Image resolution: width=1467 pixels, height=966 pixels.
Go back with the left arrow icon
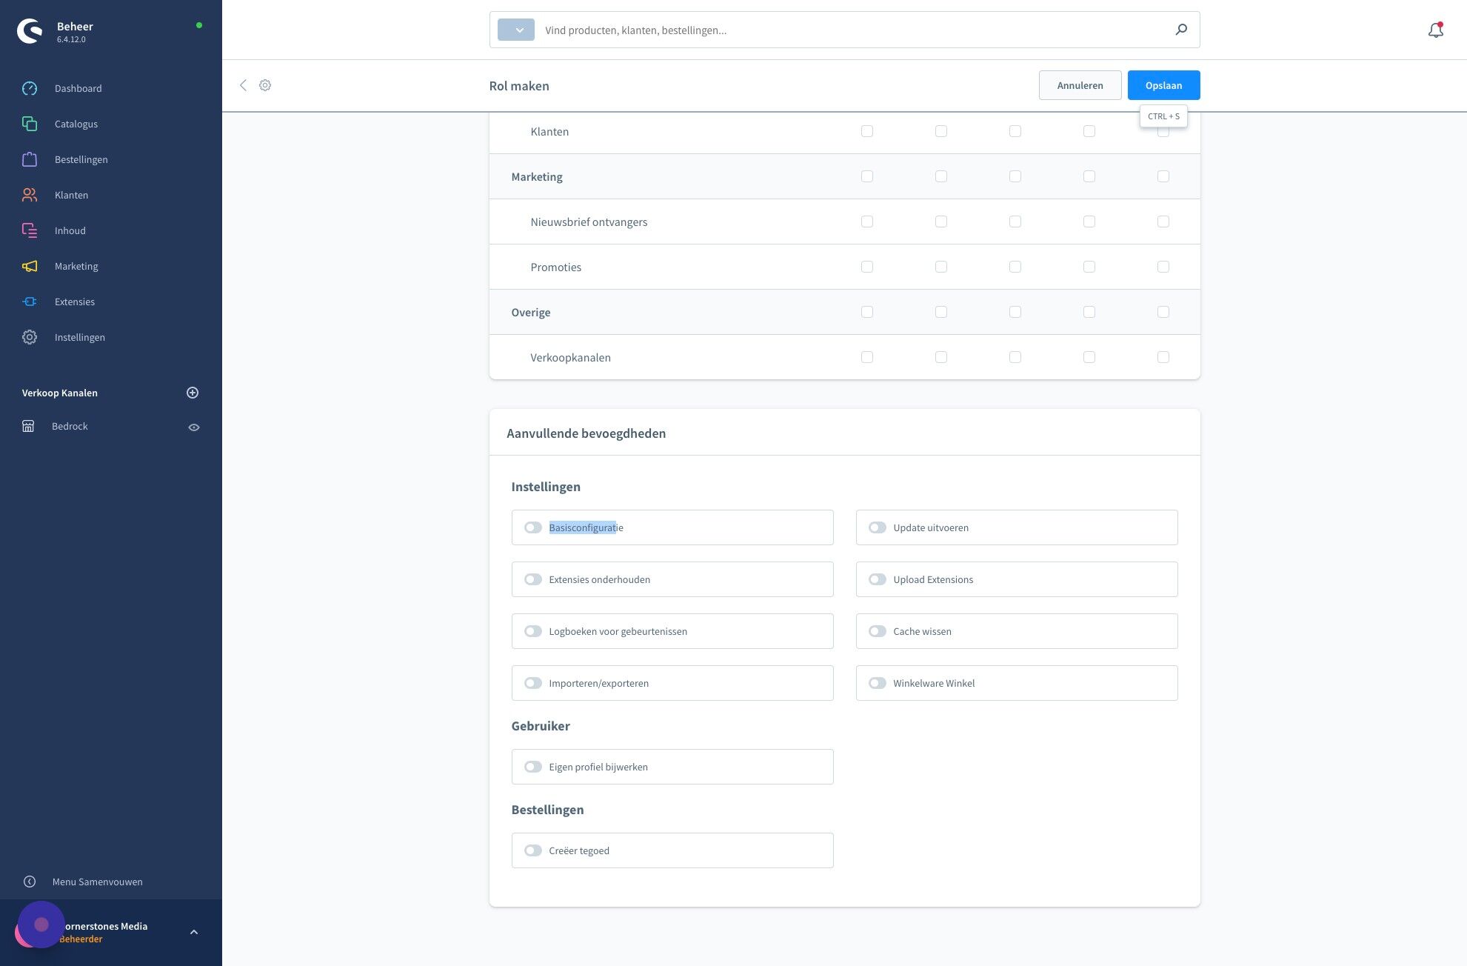[x=243, y=85]
